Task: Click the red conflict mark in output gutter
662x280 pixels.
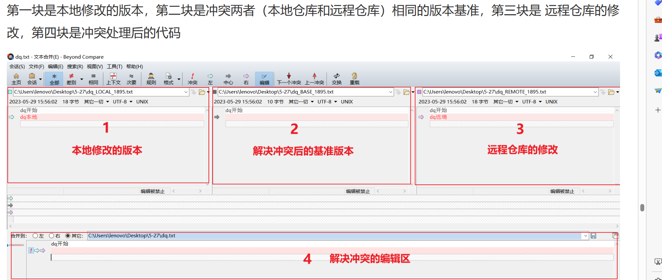Action: point(31,251)
